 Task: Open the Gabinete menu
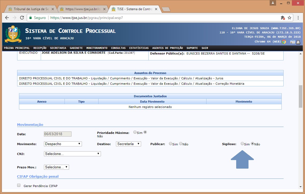click(76, 48)
